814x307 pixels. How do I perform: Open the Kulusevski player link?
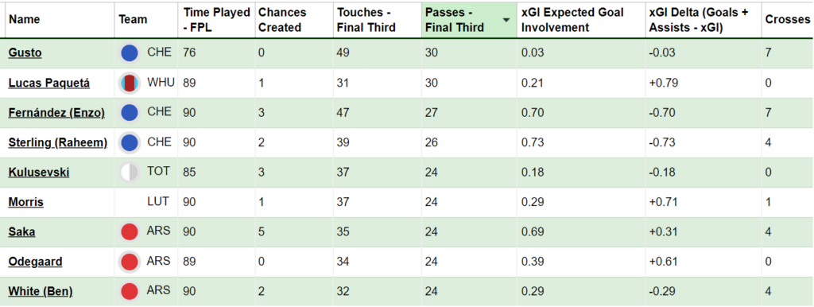tap(39, 173)
